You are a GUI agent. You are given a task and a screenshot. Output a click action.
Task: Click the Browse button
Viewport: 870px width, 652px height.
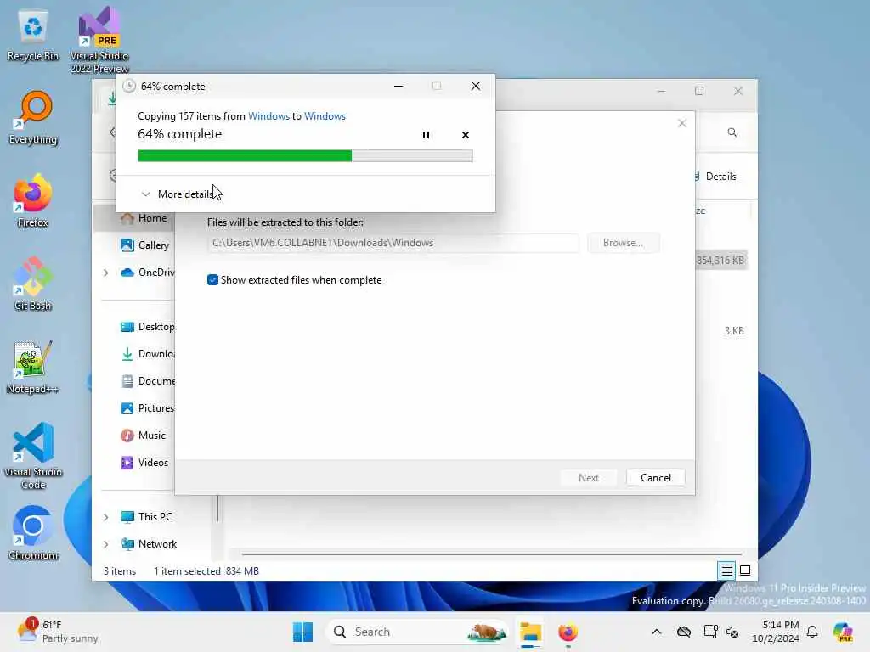click(x=623, y=243)
